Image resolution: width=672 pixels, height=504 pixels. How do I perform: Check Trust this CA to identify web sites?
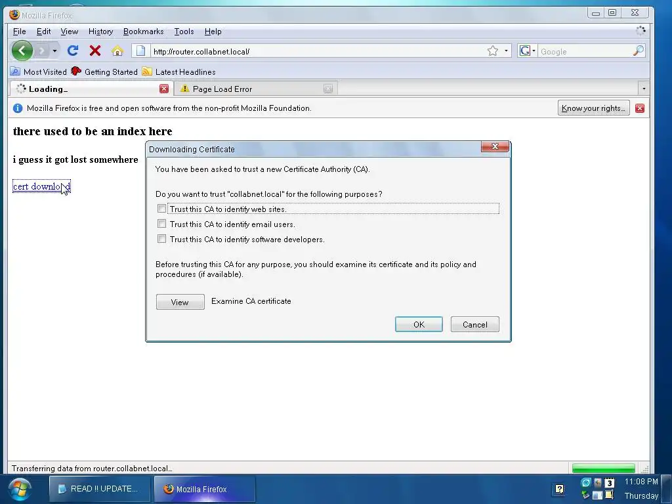161,209
